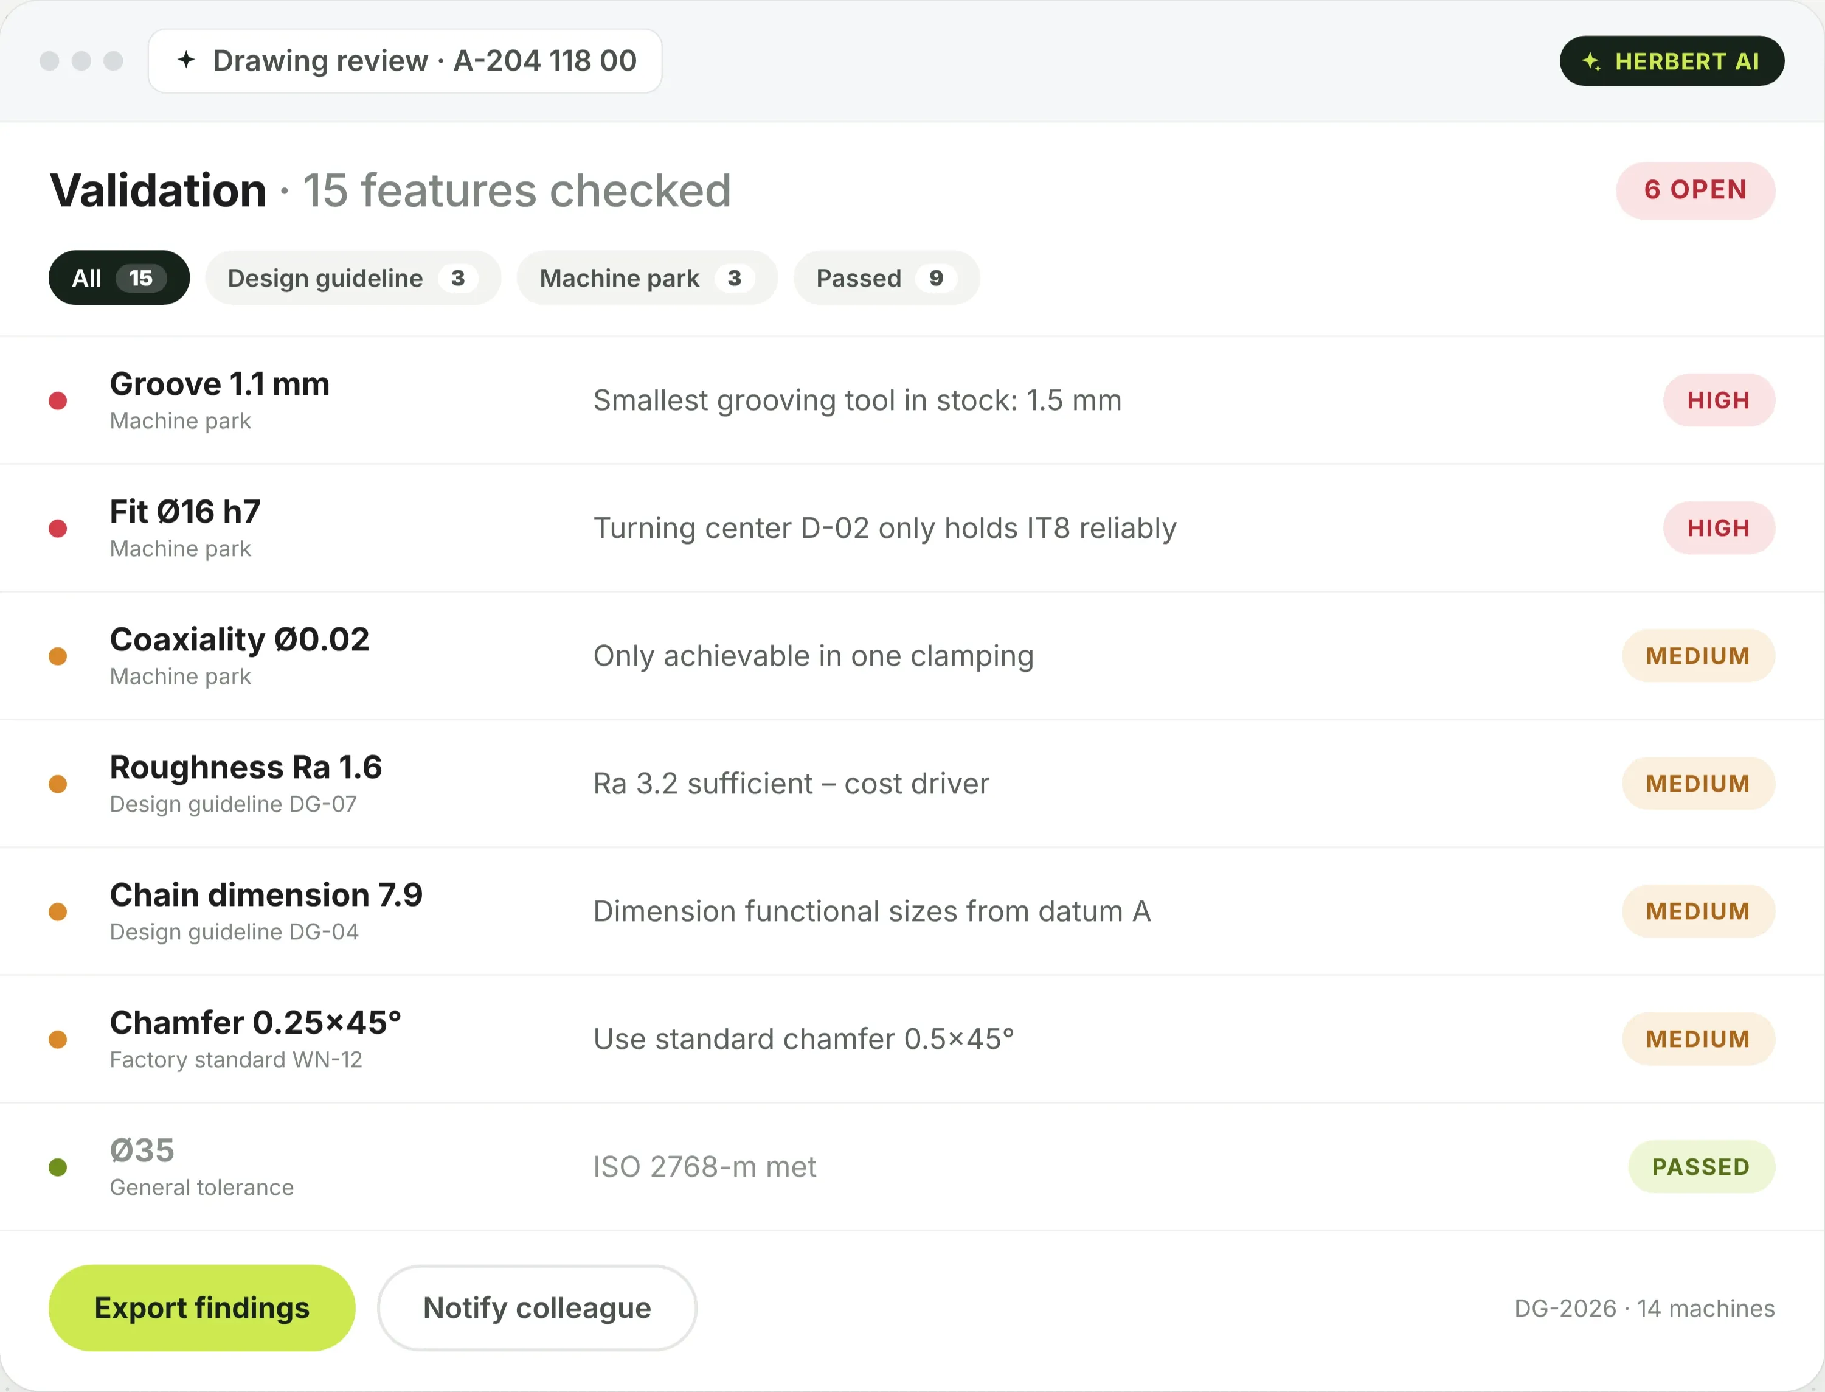Click the HIGH badge on Groove 1.1 mm row
The height and width of the screenshot is (1392, 1825).
click(x=1718, y=400)
